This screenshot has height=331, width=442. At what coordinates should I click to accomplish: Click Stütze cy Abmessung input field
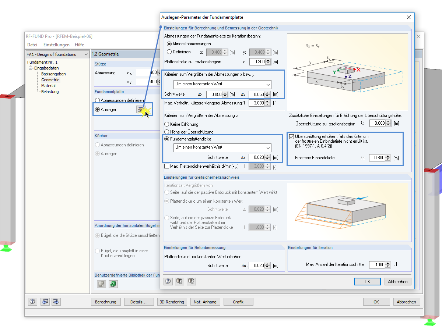(147, 81)
